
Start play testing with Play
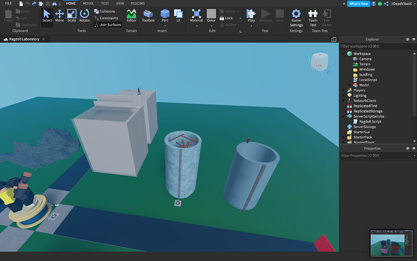[251, 15]
